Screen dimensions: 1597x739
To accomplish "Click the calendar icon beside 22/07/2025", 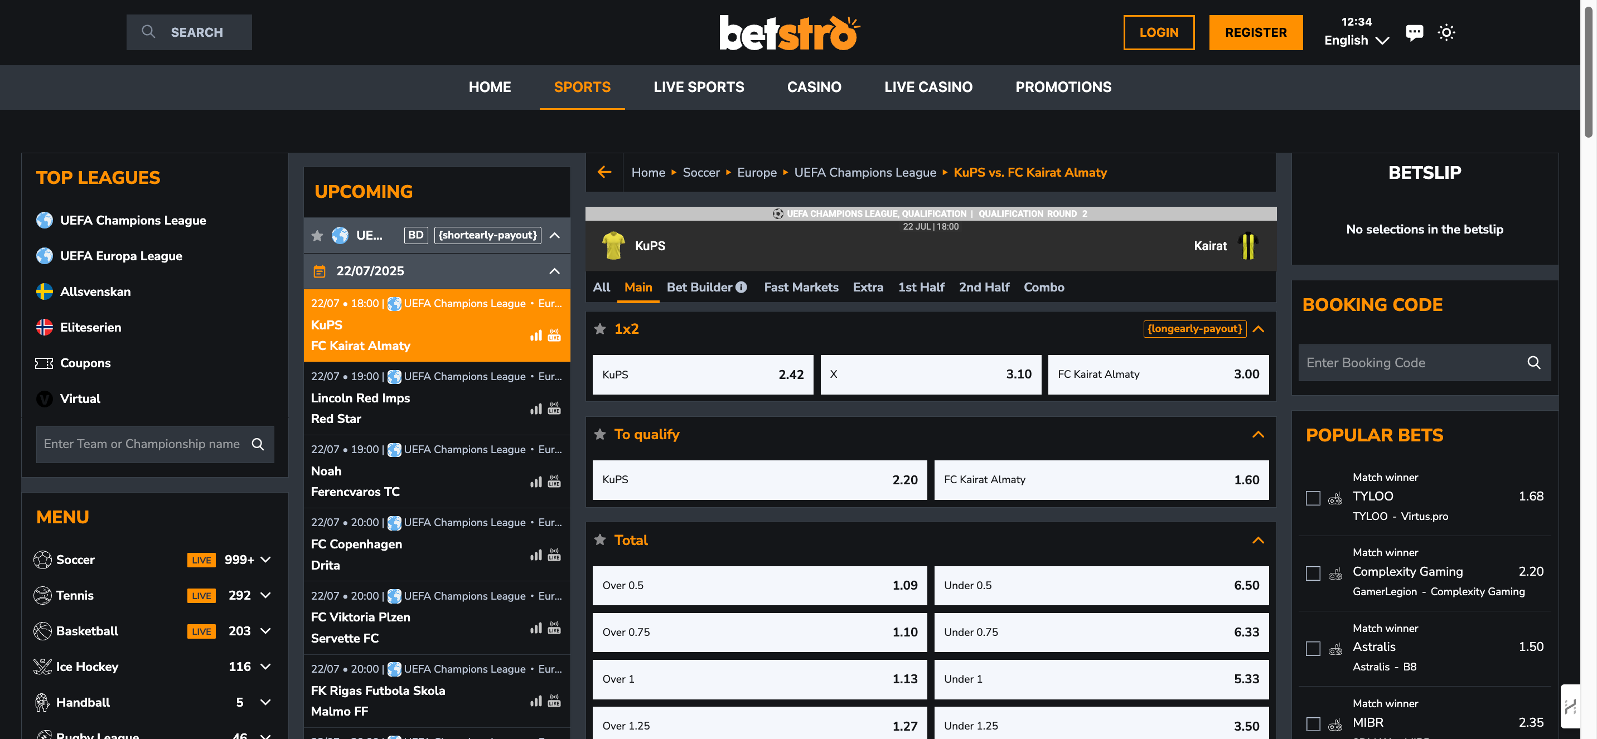I will tap(320, 271).
